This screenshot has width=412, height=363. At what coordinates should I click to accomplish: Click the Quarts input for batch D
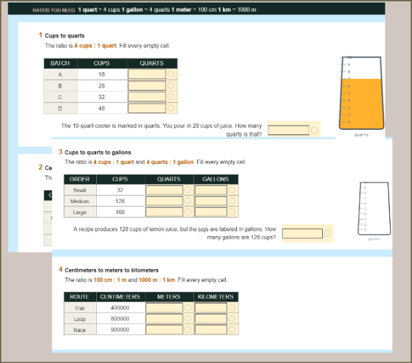tap(147, 108)
